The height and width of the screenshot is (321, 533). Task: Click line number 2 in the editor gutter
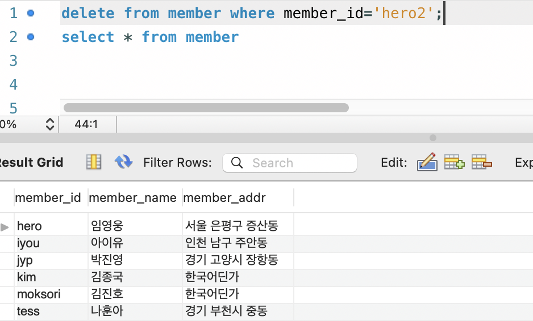tap(14, 37)
